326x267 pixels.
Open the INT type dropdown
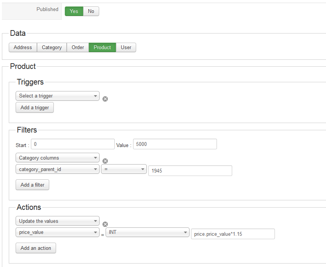(x=148, y=232)
